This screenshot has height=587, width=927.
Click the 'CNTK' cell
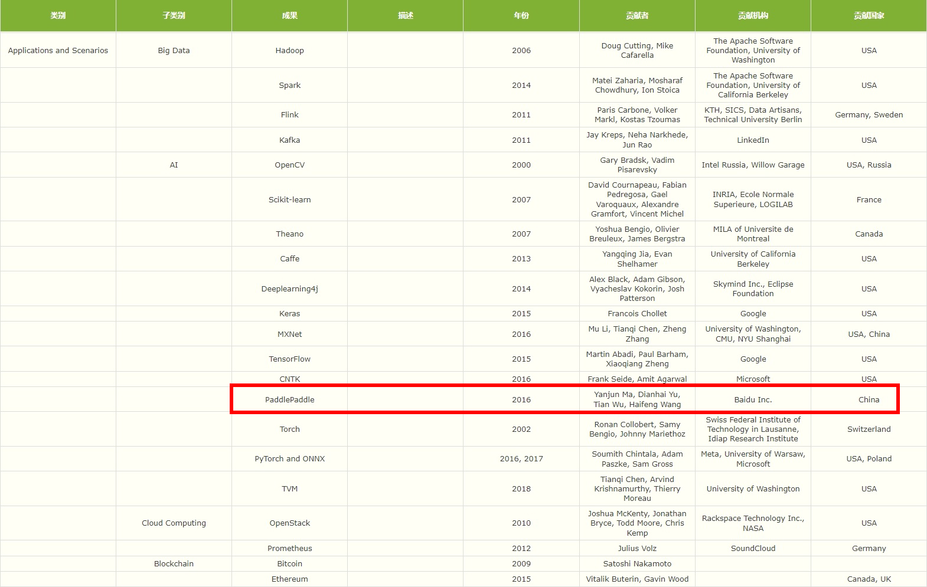[x=289, y=379]
